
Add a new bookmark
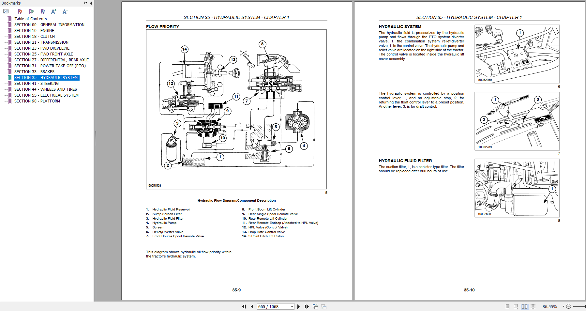31,11
